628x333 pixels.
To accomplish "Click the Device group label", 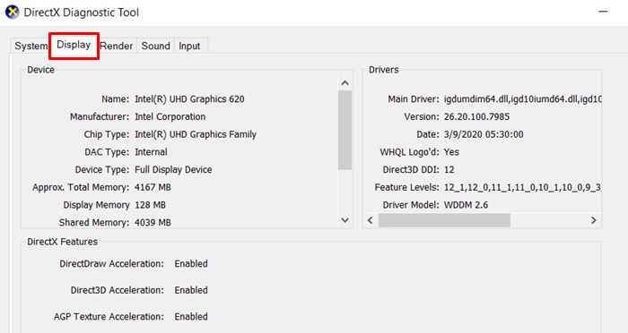I will click(x=41, y=70).
